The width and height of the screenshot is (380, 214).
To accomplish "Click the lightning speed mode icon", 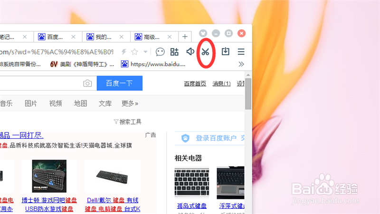I will pos(124,52).
